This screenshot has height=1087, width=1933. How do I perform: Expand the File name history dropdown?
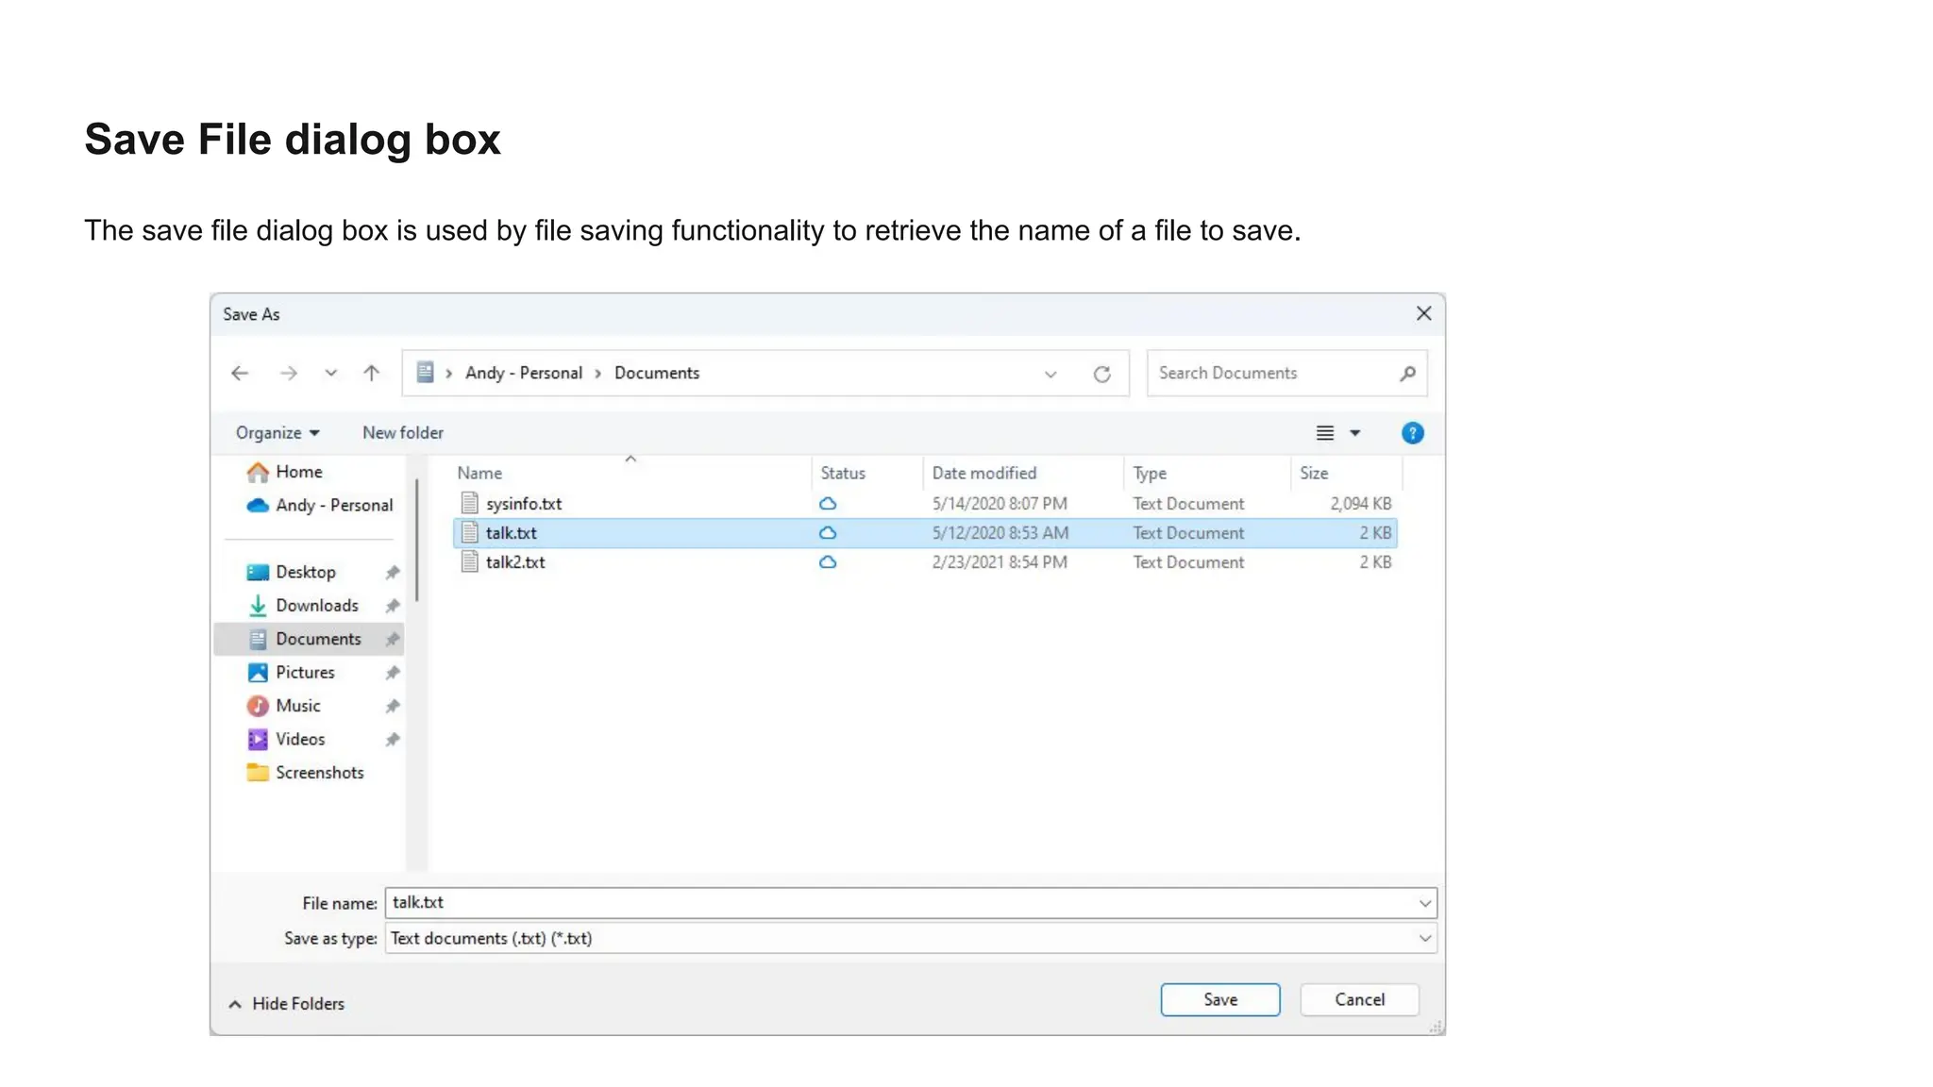[x=1424, y=903]
